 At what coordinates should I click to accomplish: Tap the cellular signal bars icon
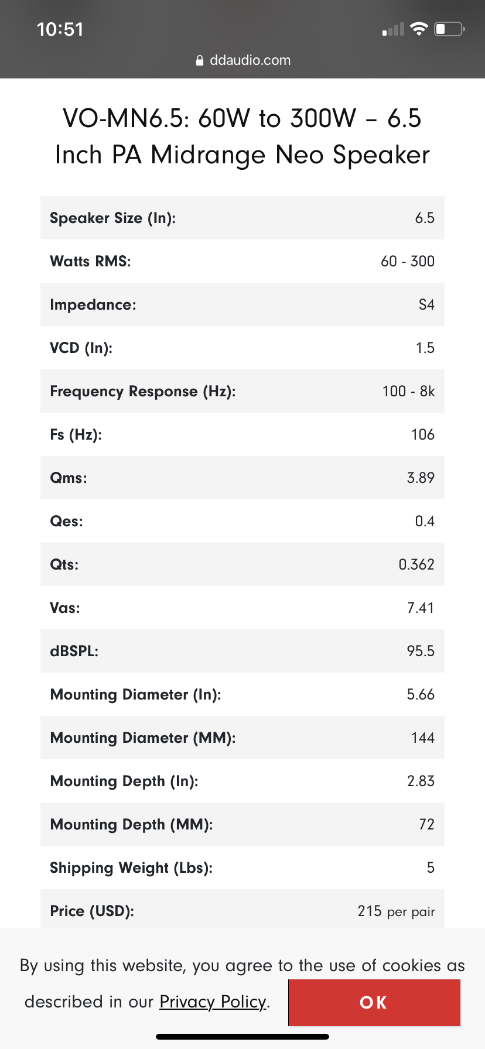(393, 29)
